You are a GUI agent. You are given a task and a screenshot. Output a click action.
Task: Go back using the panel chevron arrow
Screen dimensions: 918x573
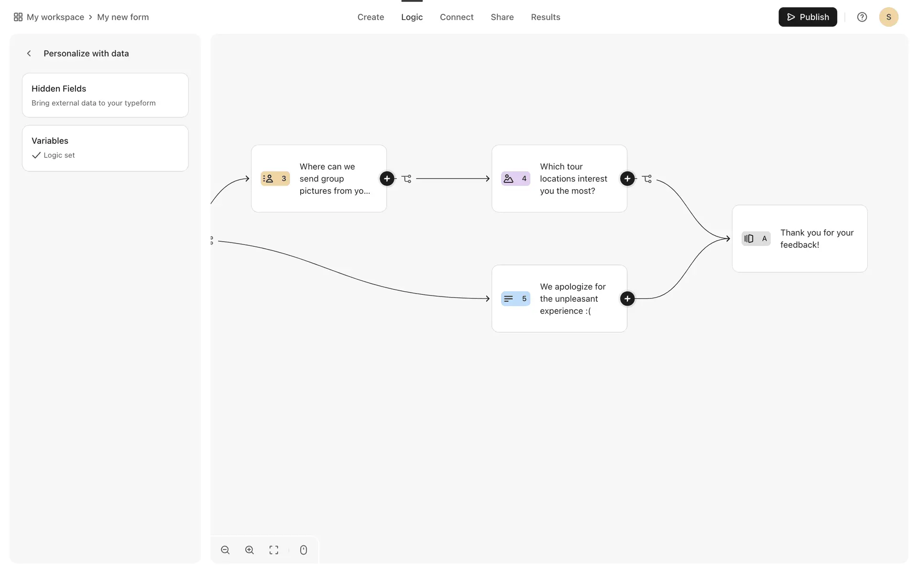tap(29, 53)
